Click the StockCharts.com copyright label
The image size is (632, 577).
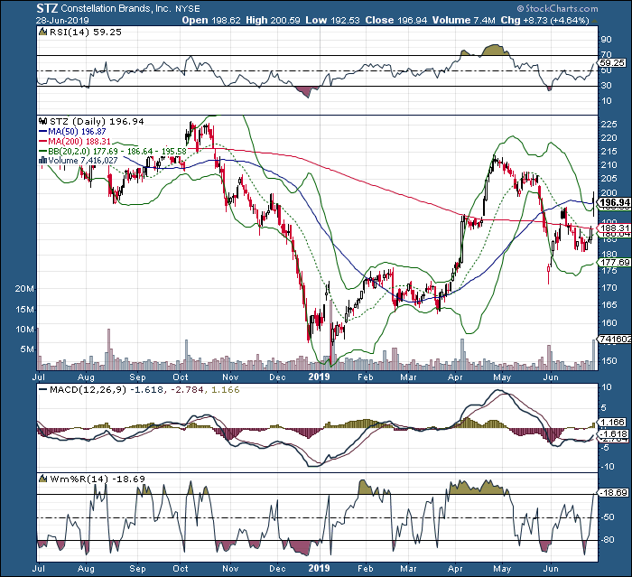coord(557,8)
